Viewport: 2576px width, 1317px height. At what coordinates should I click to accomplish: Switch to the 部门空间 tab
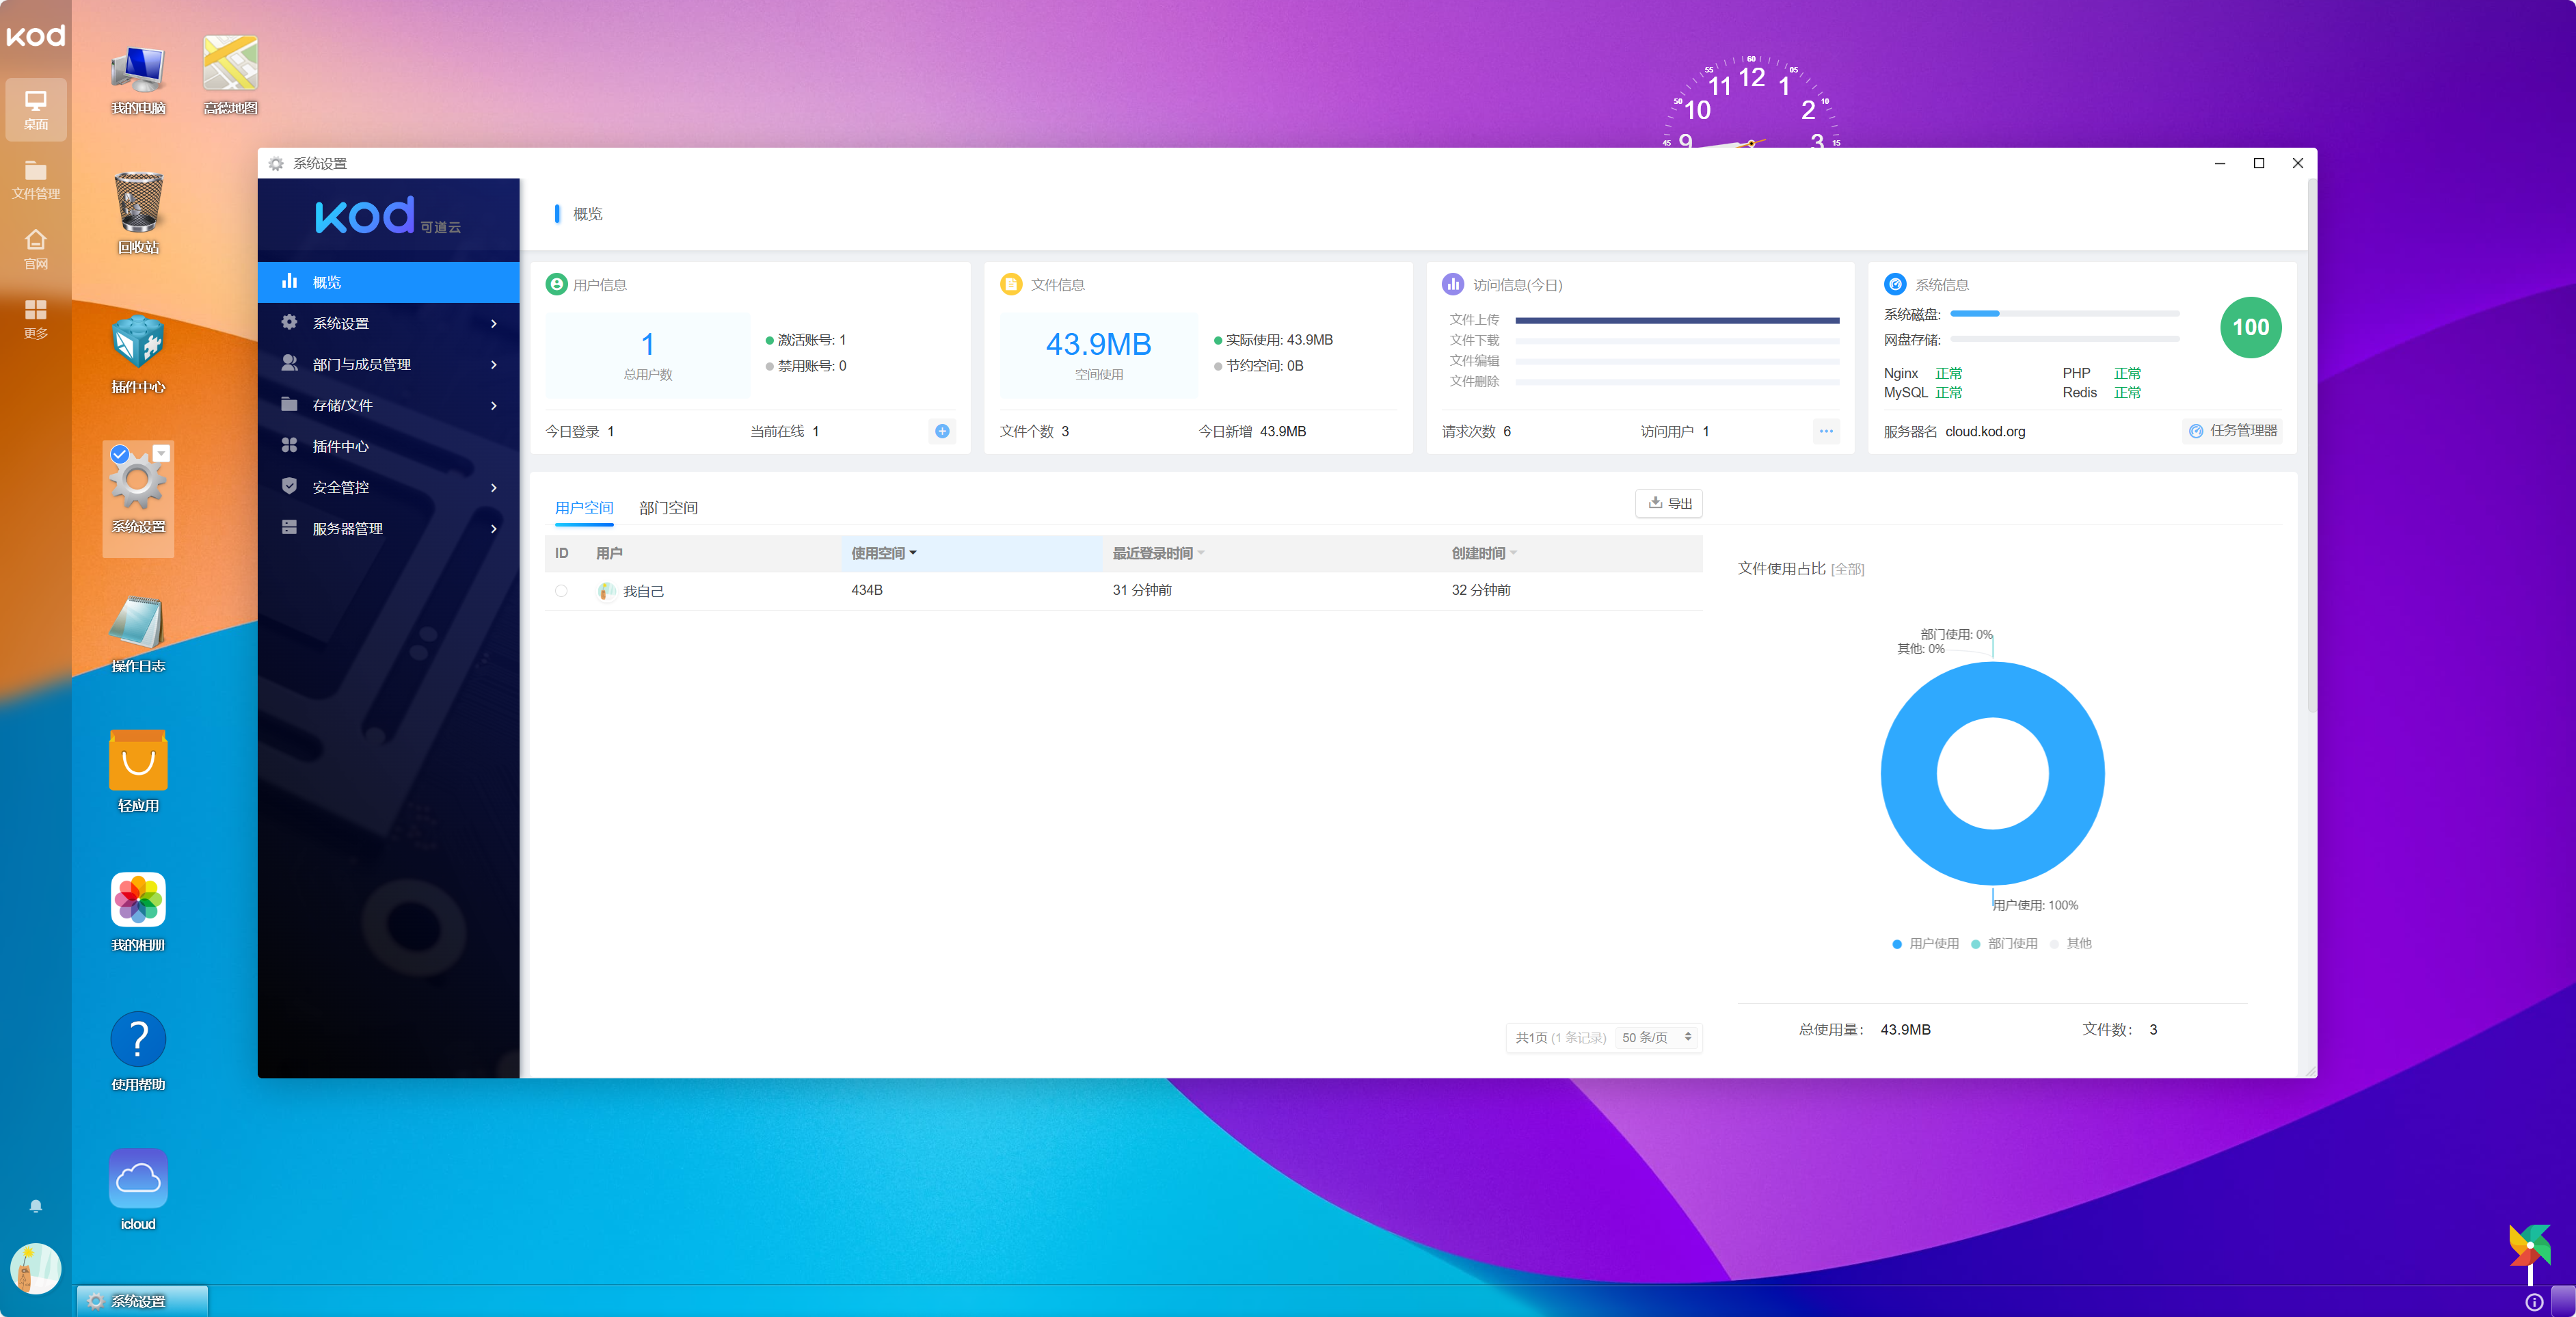pos(668,508)
